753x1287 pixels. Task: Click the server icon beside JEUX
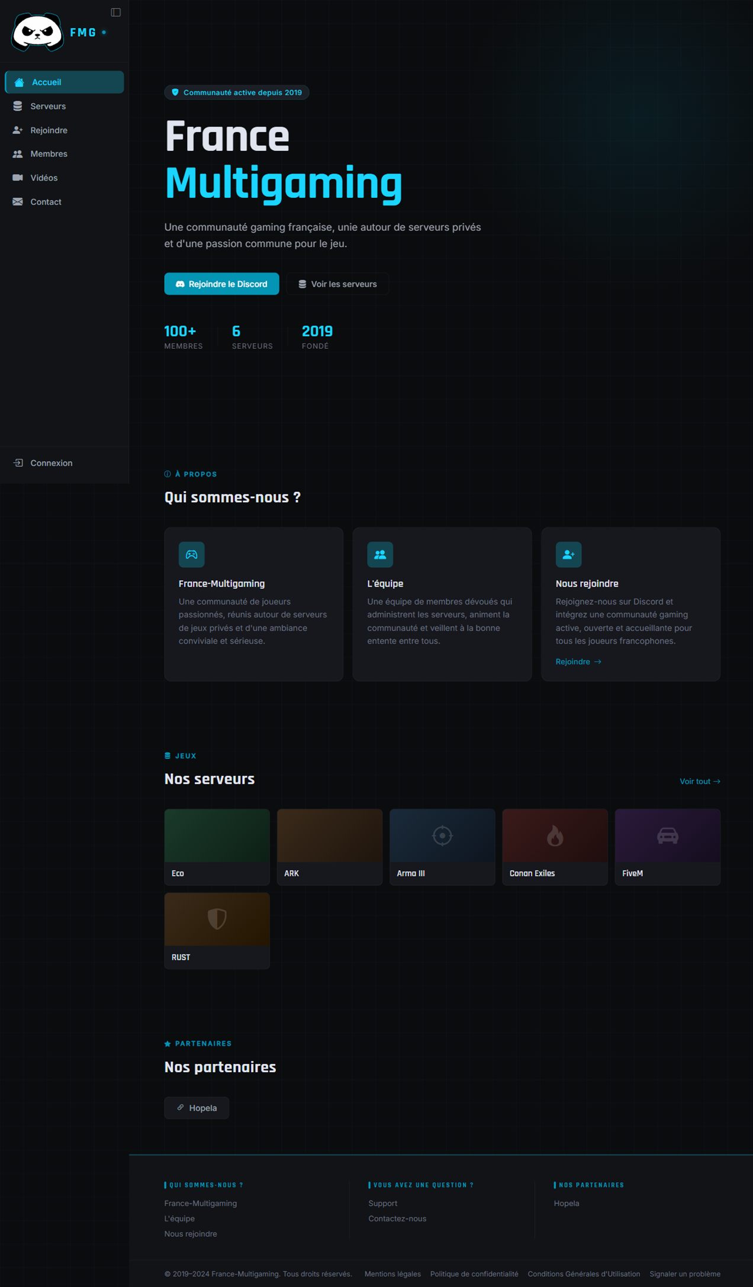[x=168, y=756]
